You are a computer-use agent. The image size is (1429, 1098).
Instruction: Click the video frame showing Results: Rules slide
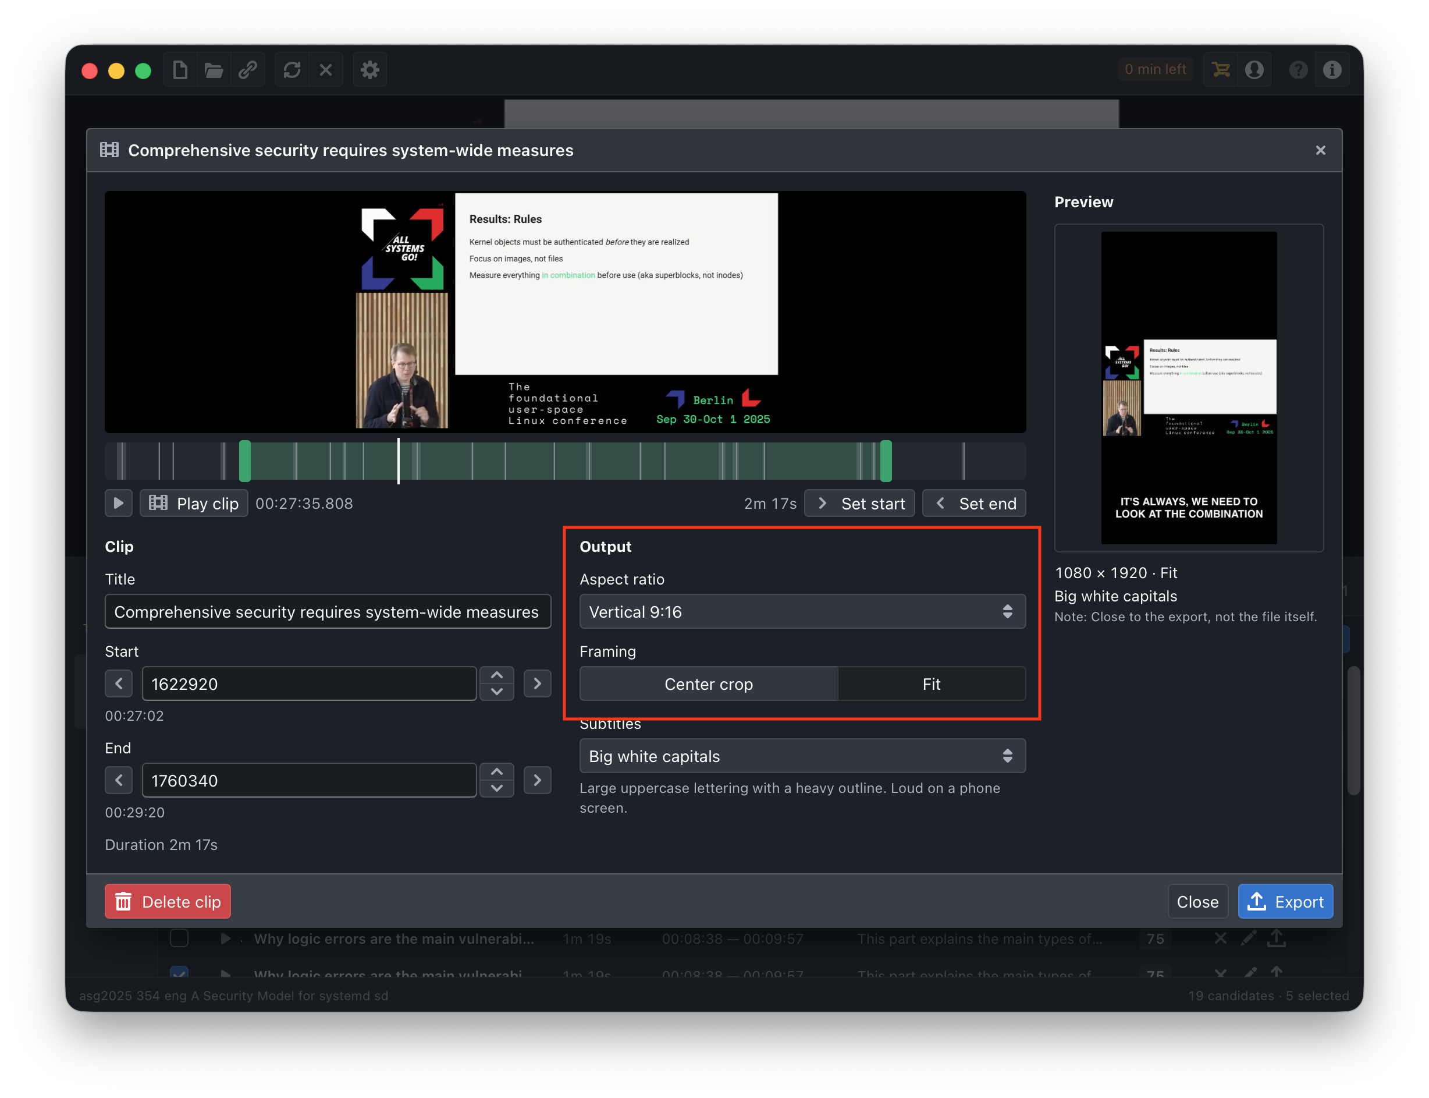point(565,311)
